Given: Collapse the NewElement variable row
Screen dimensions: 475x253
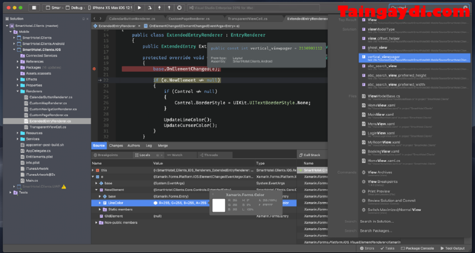Looking at the screenshot, I should 96,190.
